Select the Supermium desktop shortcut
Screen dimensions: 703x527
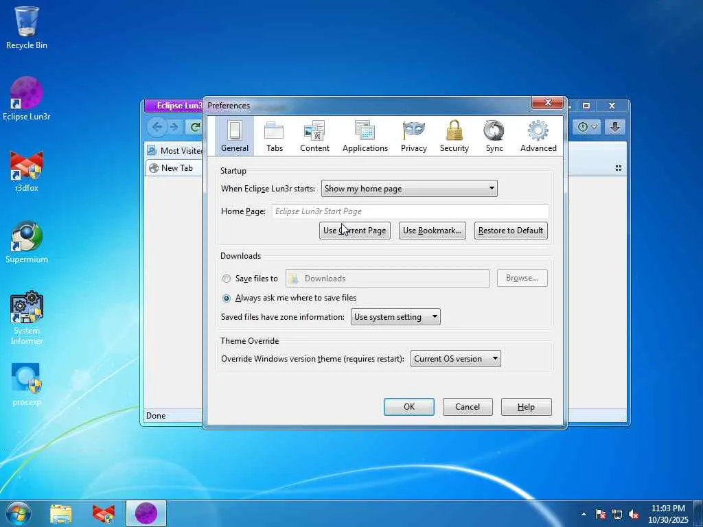(27, 242)
